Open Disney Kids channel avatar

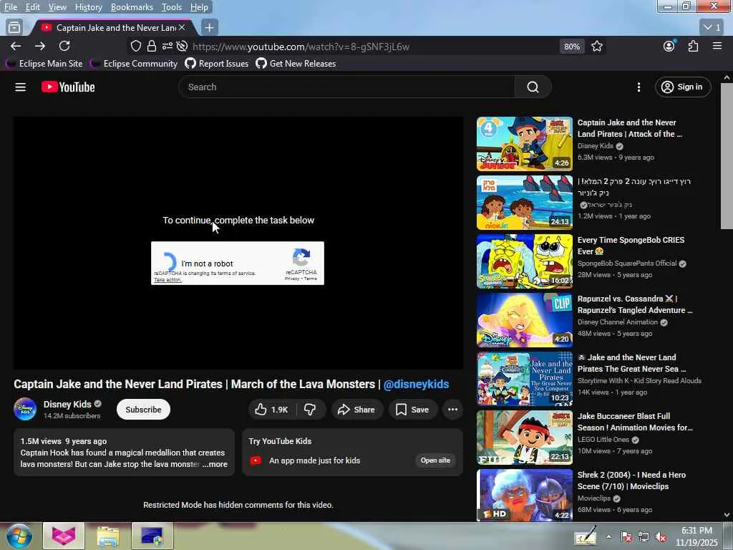pyautogui.click(x=25, y=409)
